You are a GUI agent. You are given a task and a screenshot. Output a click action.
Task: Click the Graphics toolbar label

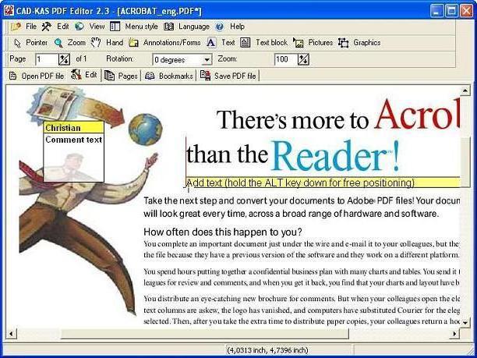coord(367,43)
